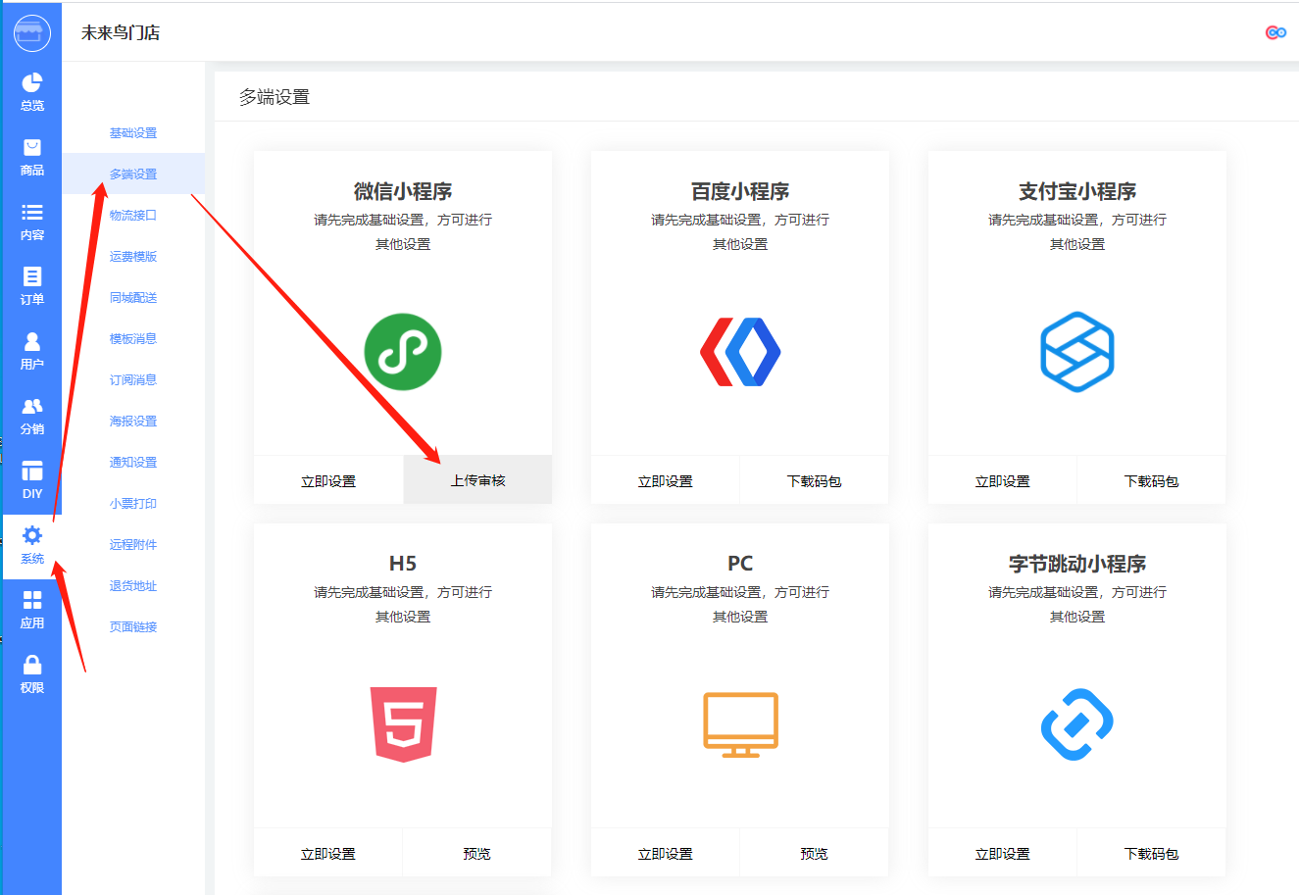Click the ByteDance mini program logo
Image resolution: width=1299 pixels, height=895 pixels.
[x=1077, y=724]
